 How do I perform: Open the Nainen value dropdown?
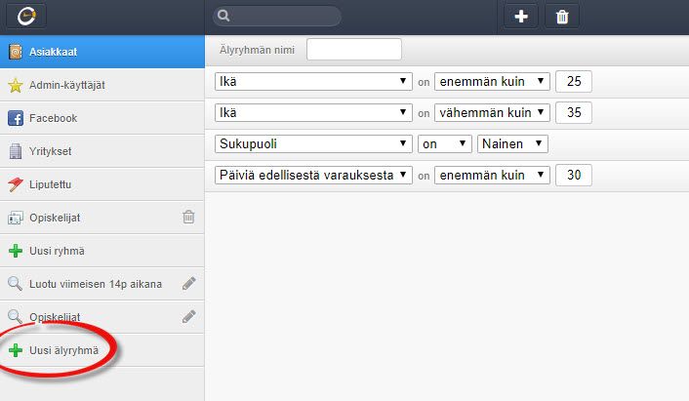tap(512, 143)
